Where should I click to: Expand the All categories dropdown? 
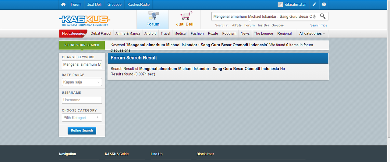(x=312, y=34)
